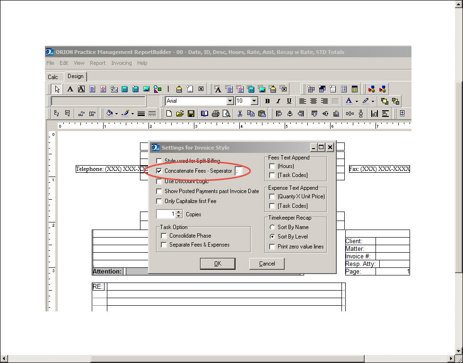Apply underline formatting
Image resolution: width=463 pixels, height=363 pixels.
coord(289,101)
